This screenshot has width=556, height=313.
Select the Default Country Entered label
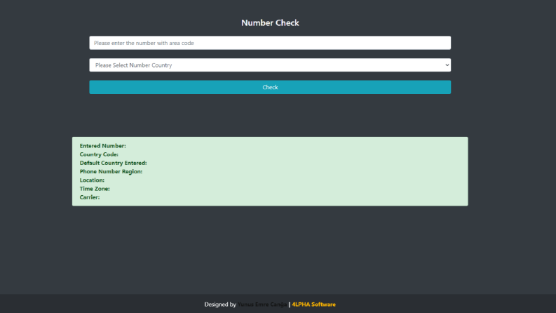pos(113,163)
